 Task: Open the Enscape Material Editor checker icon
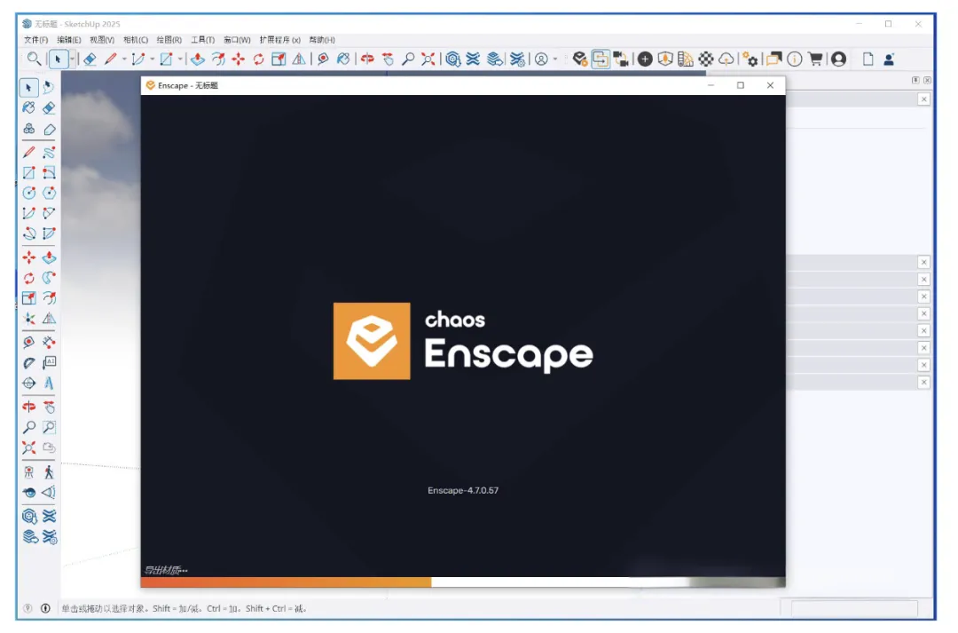[x=706, y=59]
